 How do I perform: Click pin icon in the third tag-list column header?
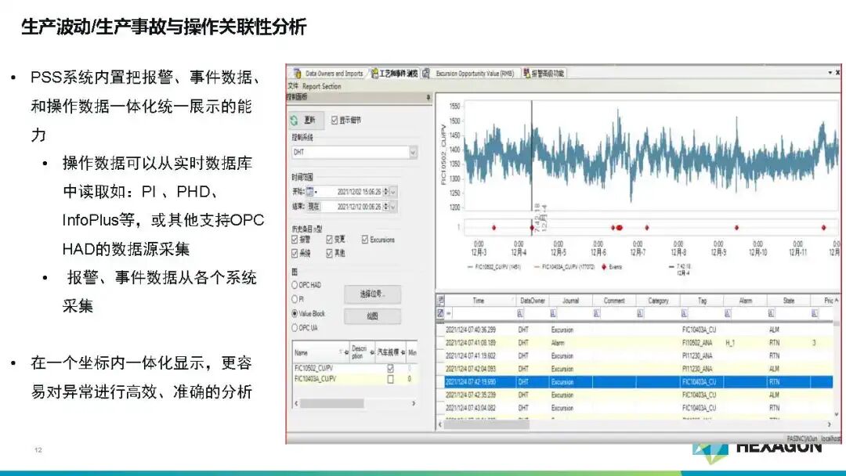pos(403,352)
